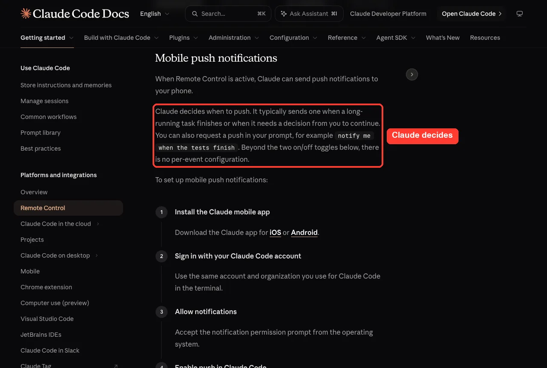
Task: Click the round right-arrow button near the heading
Action: point(412,74)
